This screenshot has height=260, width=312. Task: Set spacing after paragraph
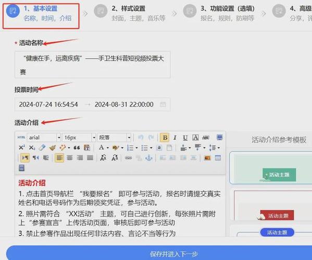pos(198,147)
